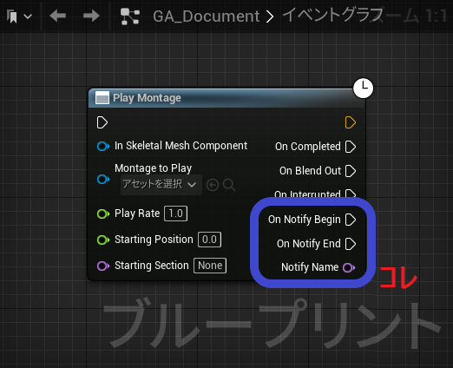
Task: Click the use-selected-asset arrow icon
Action: pyautogui.click(x=213, y=185)
